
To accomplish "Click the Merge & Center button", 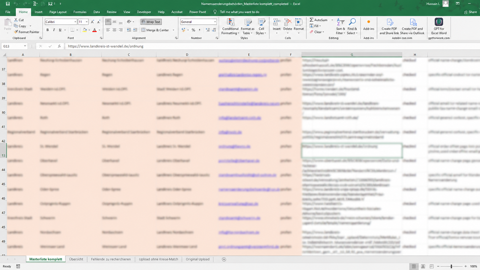I will 155,30.
